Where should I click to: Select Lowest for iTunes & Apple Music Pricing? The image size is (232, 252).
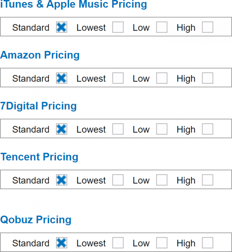click(x=118, y=27)
